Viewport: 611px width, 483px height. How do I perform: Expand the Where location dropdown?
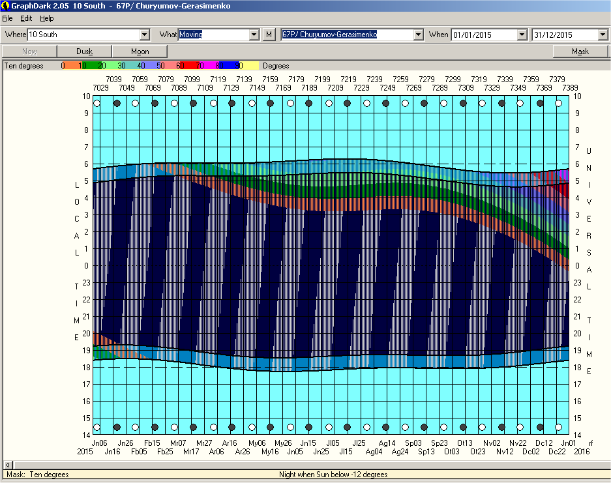145,35
